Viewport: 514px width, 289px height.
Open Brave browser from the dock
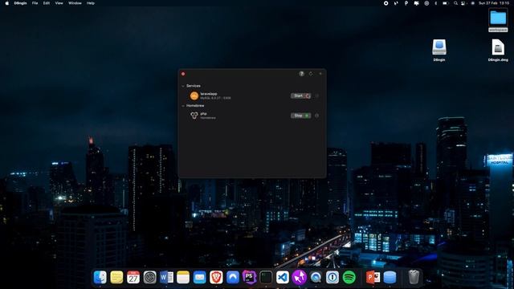[216, 278]
